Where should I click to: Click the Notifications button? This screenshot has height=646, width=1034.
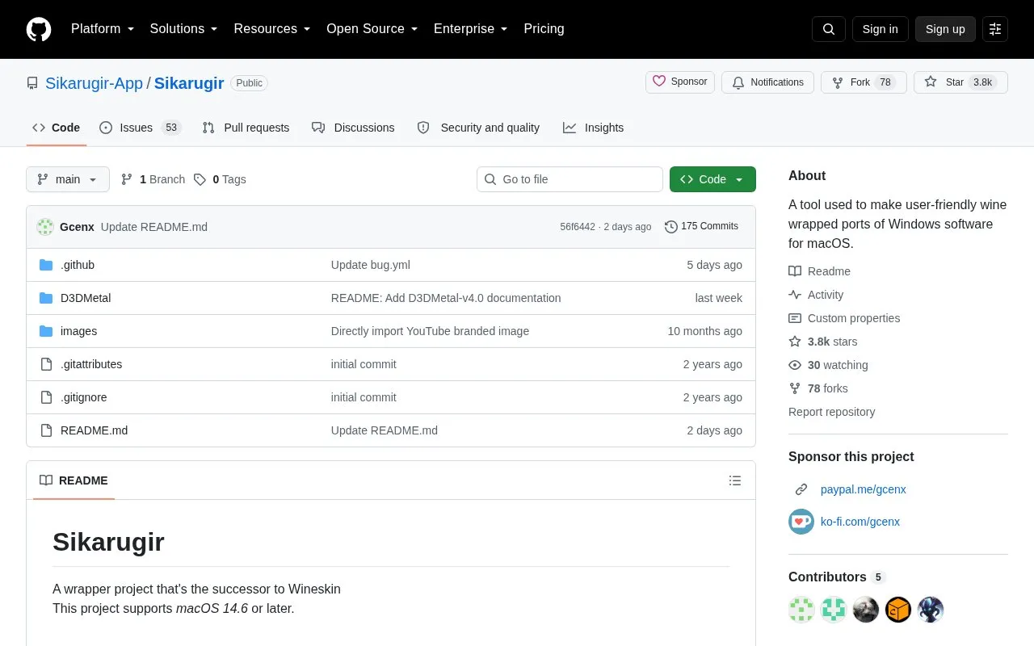coord(767,82)
